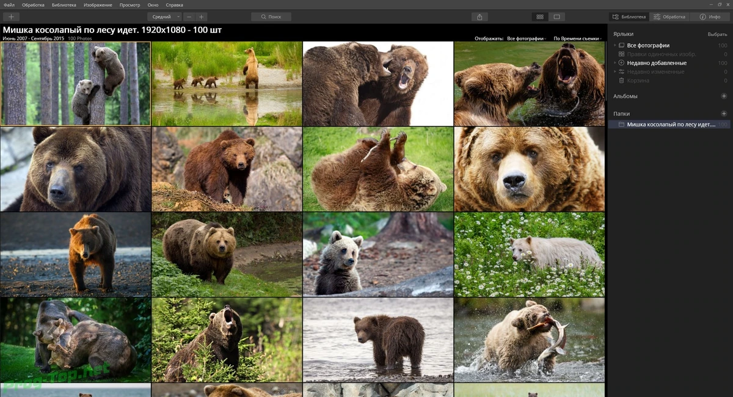Add a new album with plus icon
This screenshot has height=397, width=733.
point(724,96)
